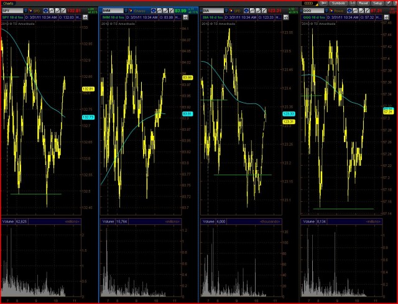Click the wrench settings icon in QQQ toolbar
The width and height of the screenshot is (398, 304).
[x=368, y=11]
